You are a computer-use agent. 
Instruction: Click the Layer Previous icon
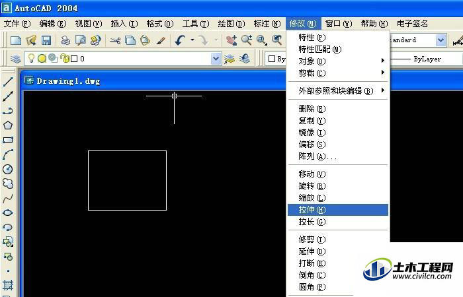coord(245,59)
